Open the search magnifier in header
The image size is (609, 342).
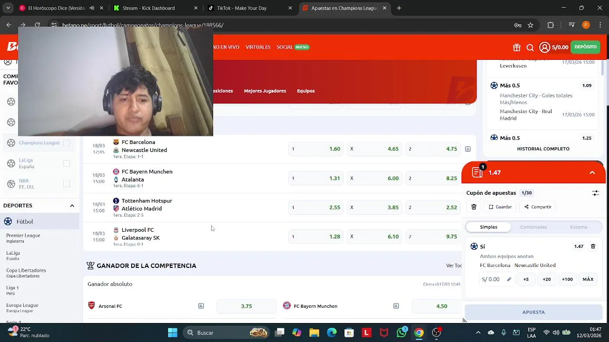pos(530,47)
